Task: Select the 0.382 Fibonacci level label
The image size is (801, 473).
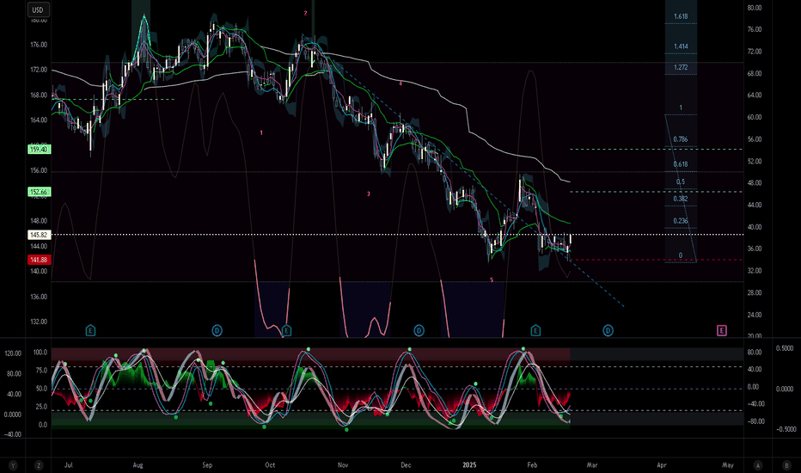Action: (681, 199)
